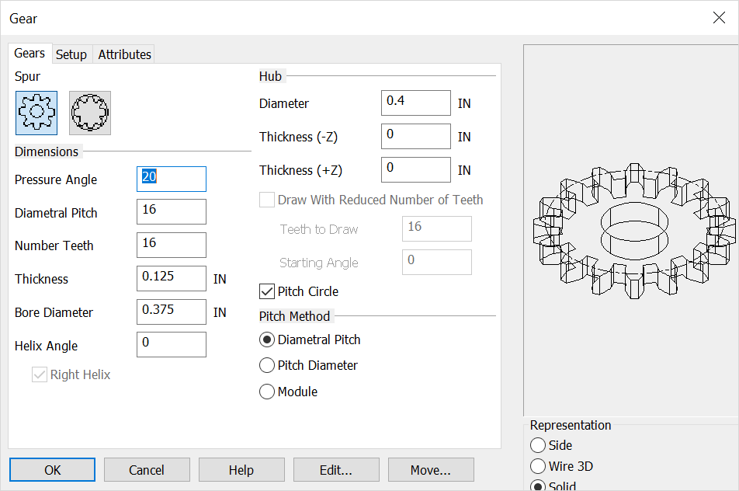Edit the Bore Diameter value field
Image resolution: width=739 pixels, height=491 pixels.
coord(171,312)
